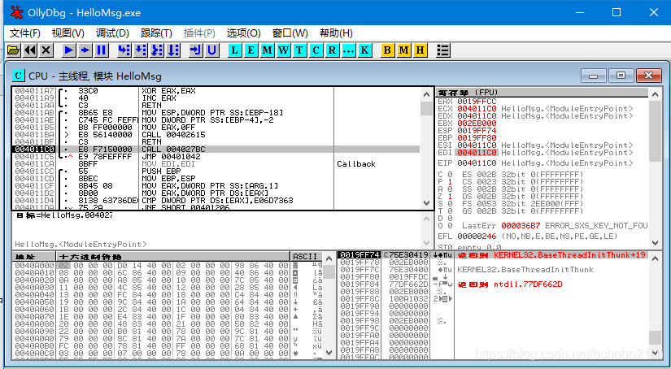The image size is (671, 369).
Task: Click the C icon in CPU window title
Action: pyautogui.click(x=19, y=76)
